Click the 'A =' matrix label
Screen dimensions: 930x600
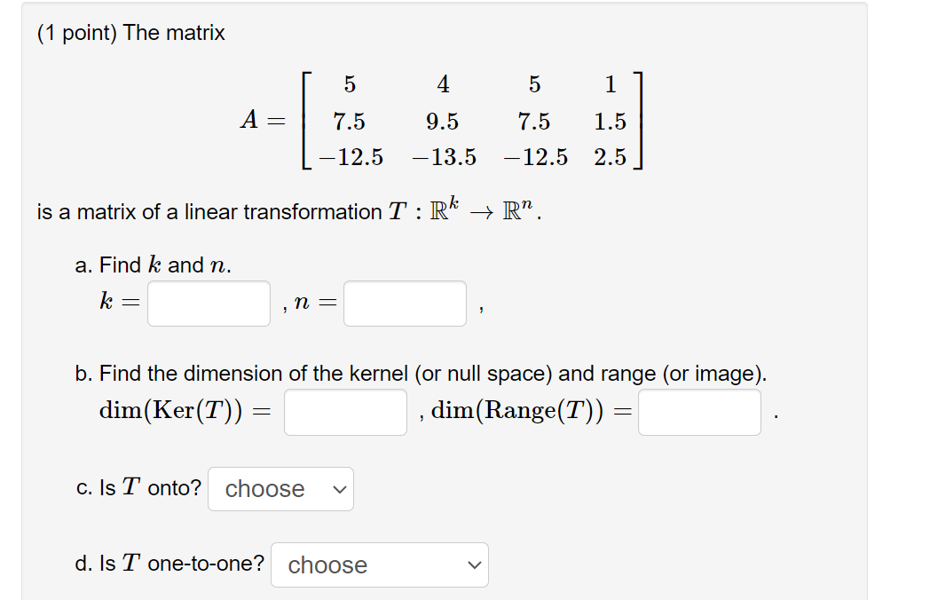[262, 121]
